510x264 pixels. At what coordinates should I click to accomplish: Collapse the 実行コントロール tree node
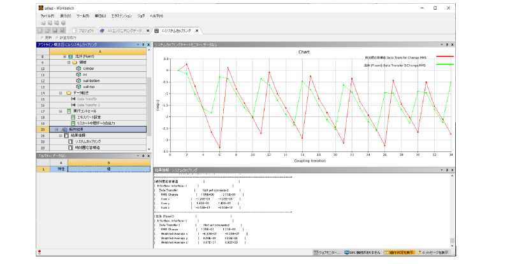[61, 111]
